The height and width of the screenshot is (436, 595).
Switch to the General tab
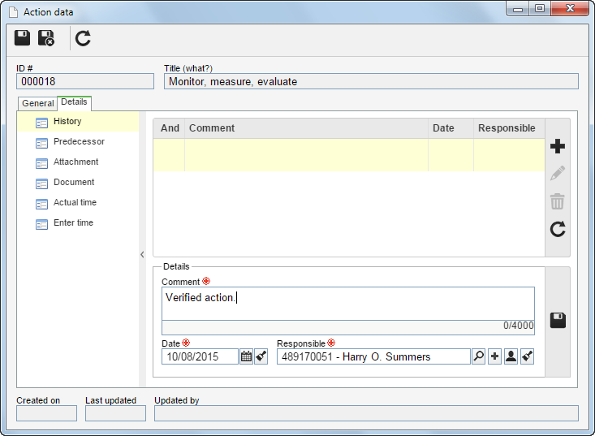38,103
